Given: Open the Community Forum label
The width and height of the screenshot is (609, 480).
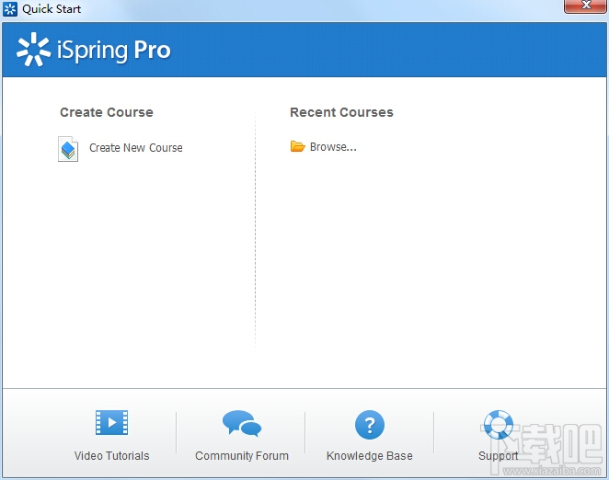Looking at the screenshot, I should pyautogui.click(x=242, y=455).
